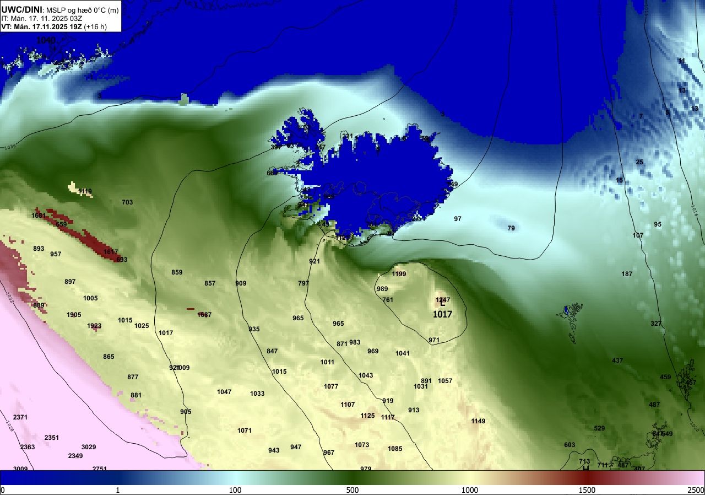Viewport: 705px width, 495px height.
Task: Click the 761 value inside the closed isobar
Action: 388,300
